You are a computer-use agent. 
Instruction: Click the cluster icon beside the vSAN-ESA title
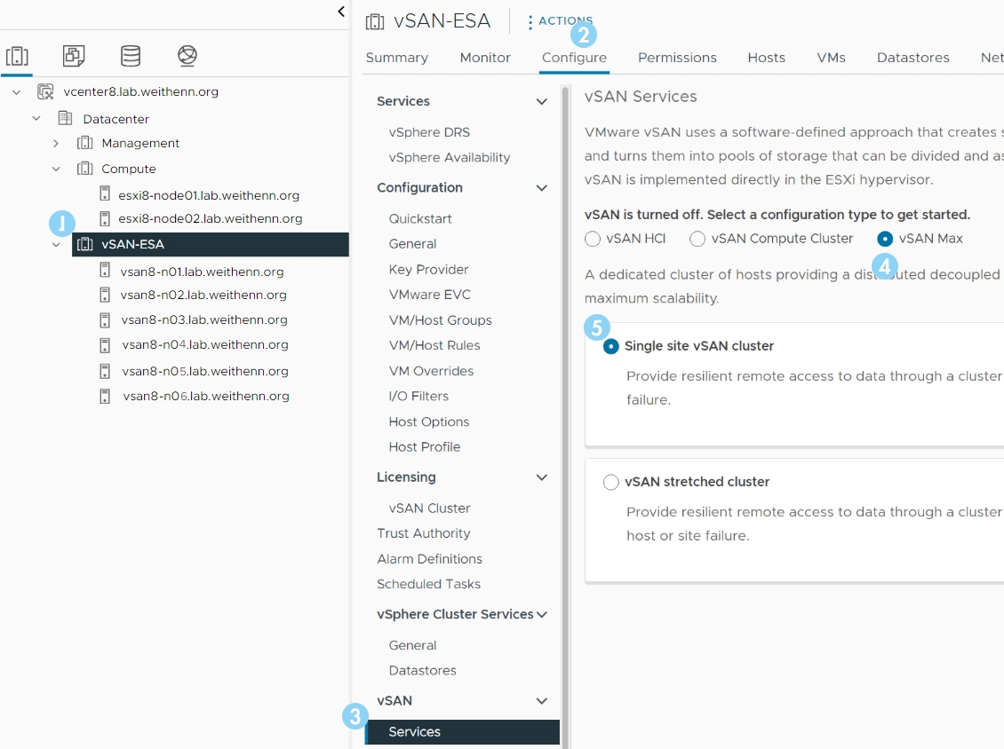tap(375, 22)
